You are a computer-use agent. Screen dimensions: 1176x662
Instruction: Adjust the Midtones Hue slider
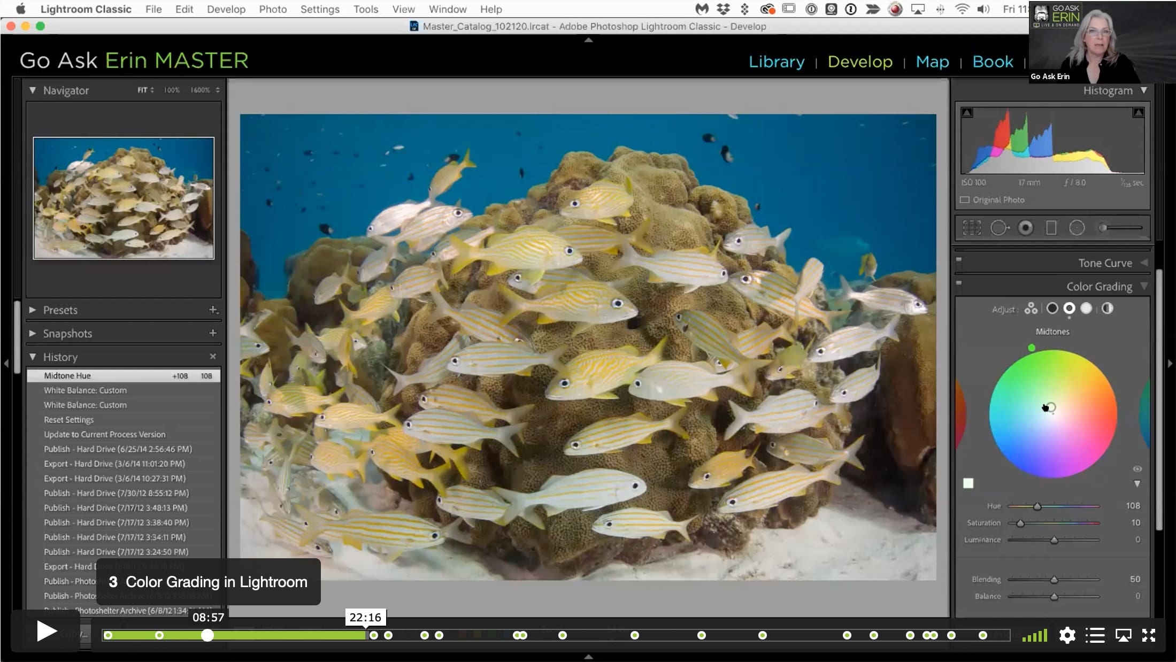pos(1037,506)
